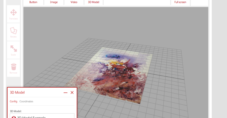Select the Scale tool
227x118 pixels.
[14, 50]
